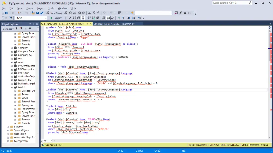Open the 97 % zoom dropdown

pyautogui.click(x=51, y=141)
